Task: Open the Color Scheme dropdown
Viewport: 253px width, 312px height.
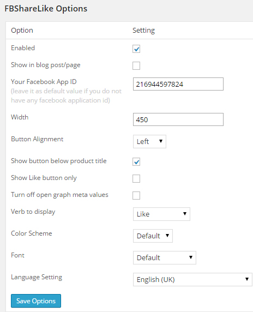Action: click(x=153, y=236)
